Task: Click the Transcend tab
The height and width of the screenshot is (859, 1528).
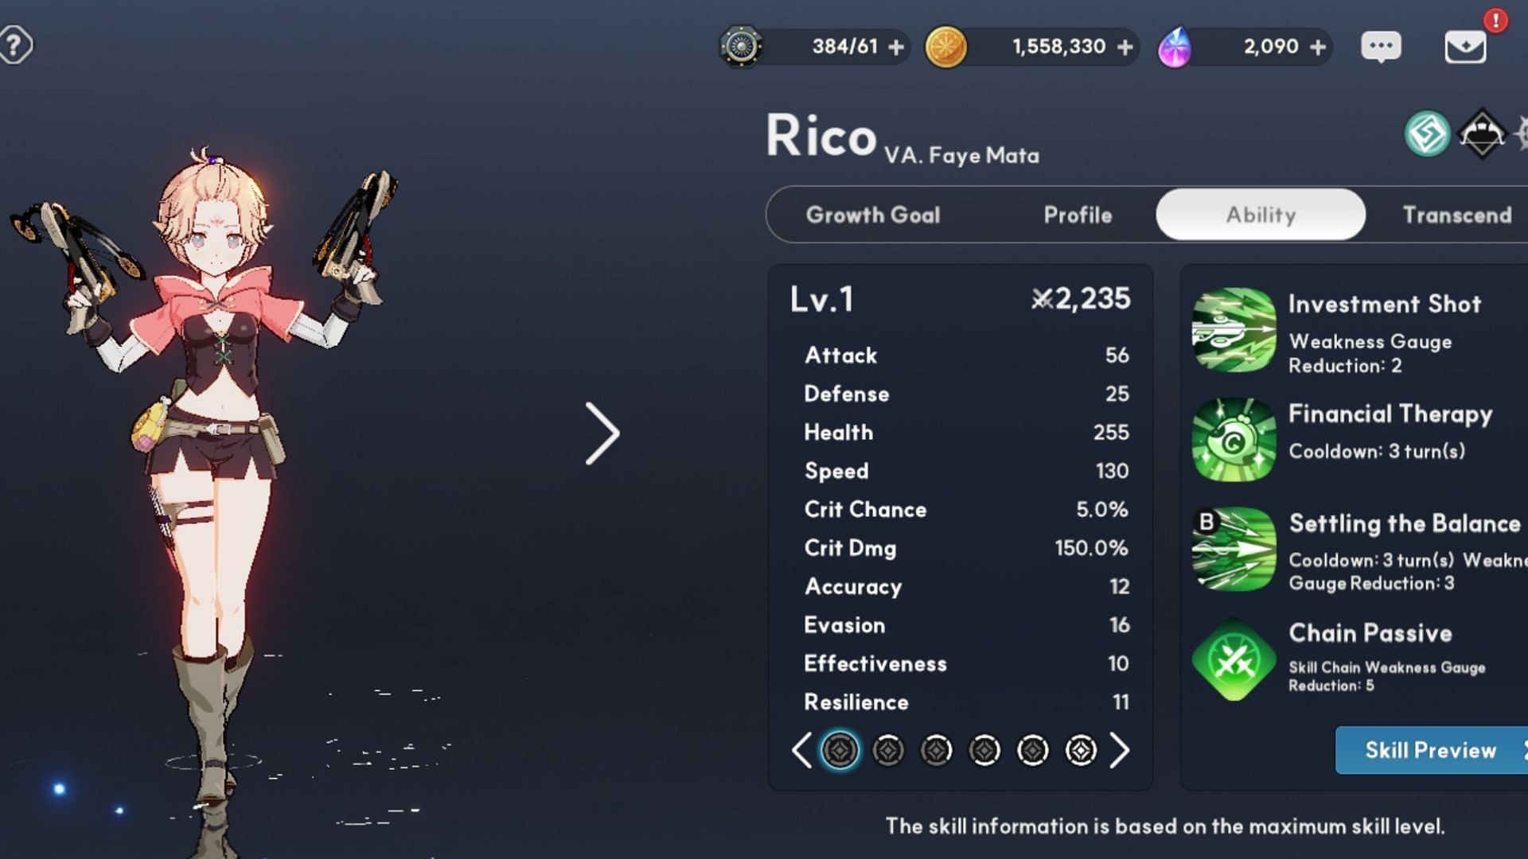Action: (1460, 215)
